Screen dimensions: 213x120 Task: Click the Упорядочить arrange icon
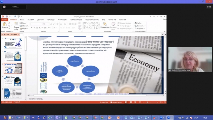coord(105,25)
